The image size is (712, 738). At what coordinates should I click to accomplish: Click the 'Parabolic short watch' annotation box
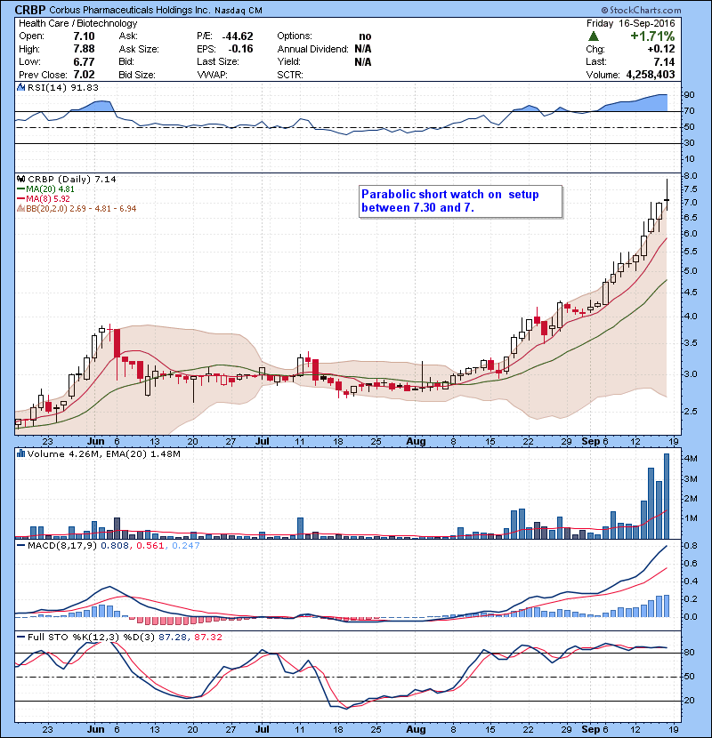[460, 202]
